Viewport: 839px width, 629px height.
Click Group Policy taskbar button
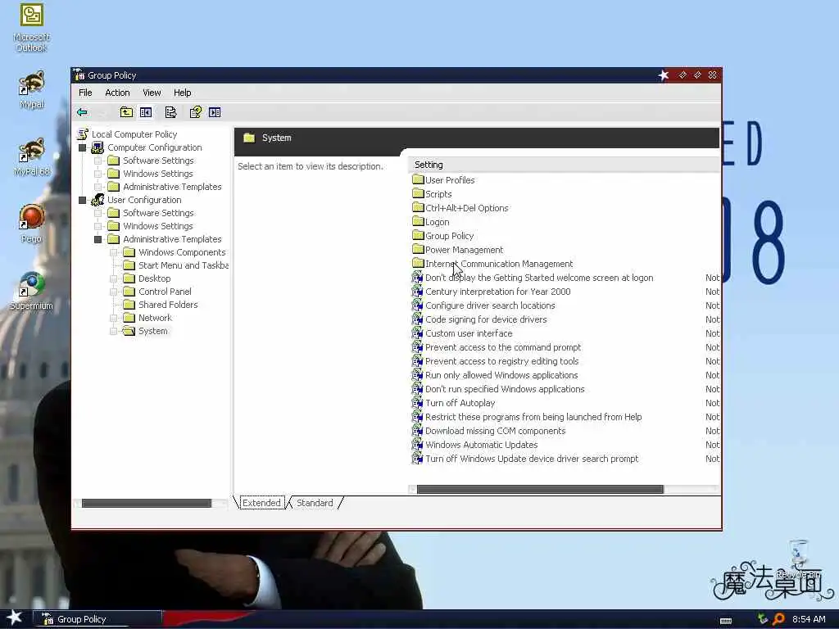click(97, 619)
